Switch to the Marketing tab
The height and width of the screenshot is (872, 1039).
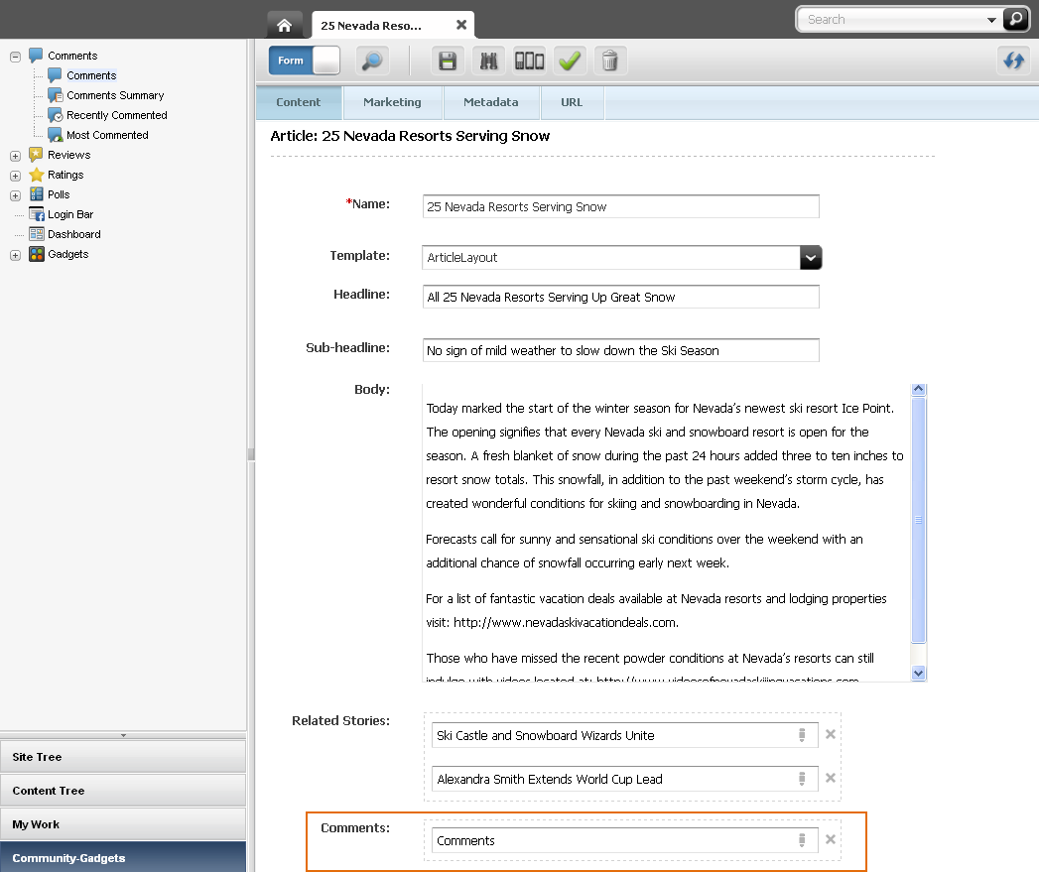[x=392, y=102]
